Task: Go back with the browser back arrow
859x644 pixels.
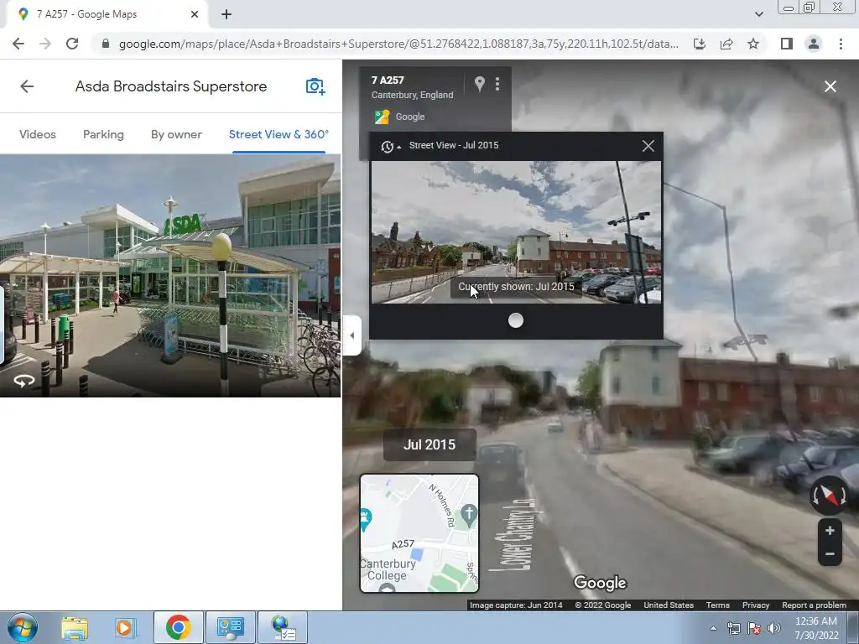Action: click(18, 44)
